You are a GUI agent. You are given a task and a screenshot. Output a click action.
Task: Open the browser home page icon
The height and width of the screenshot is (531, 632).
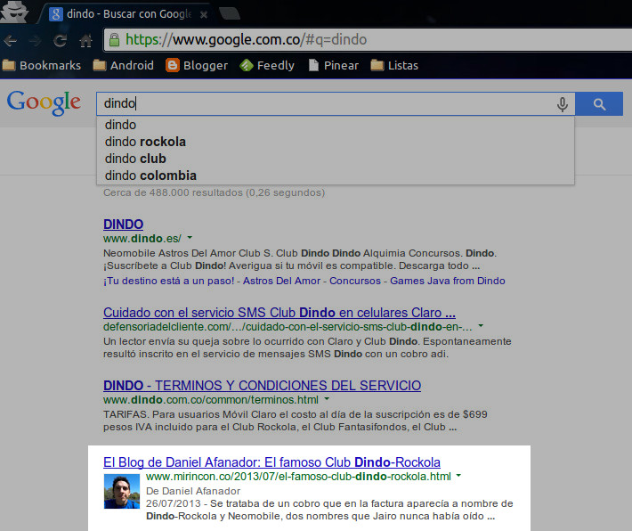[85, 40]
